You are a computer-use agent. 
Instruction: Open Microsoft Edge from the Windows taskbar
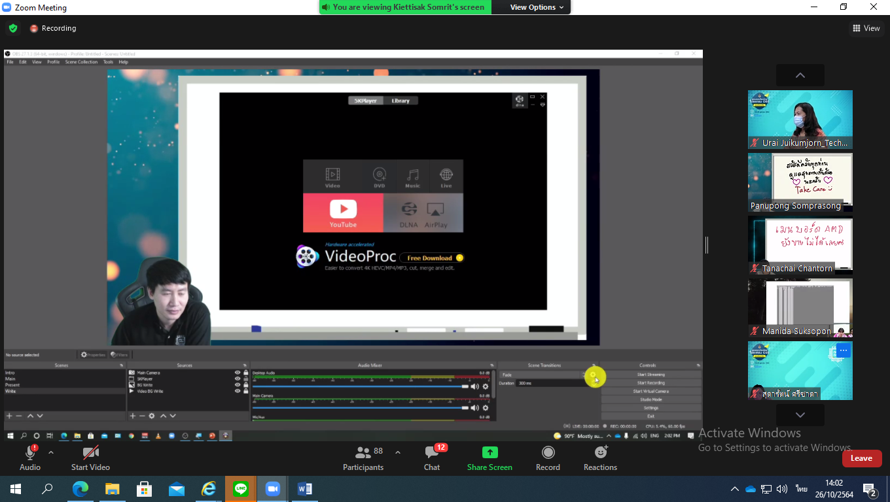[80, 488]
